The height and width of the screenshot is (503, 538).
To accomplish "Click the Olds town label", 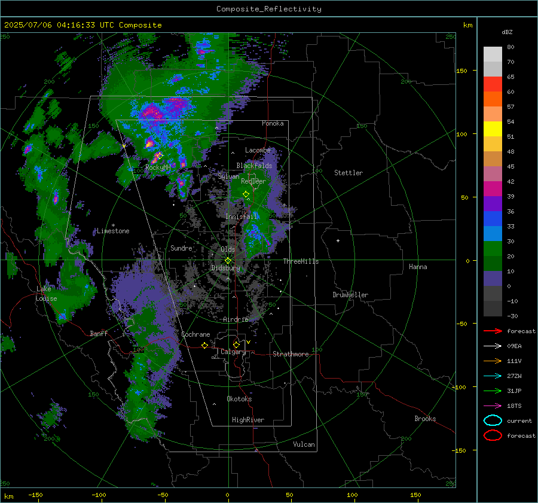I will tap(228, 249).
